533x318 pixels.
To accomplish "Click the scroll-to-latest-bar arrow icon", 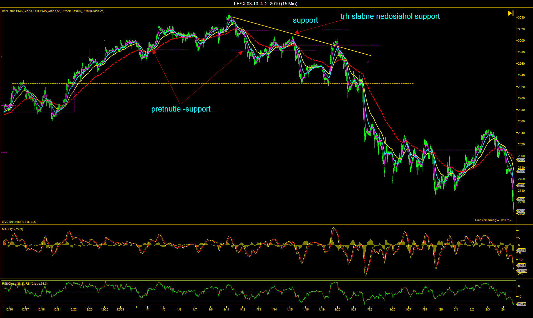I will point(511,13).
